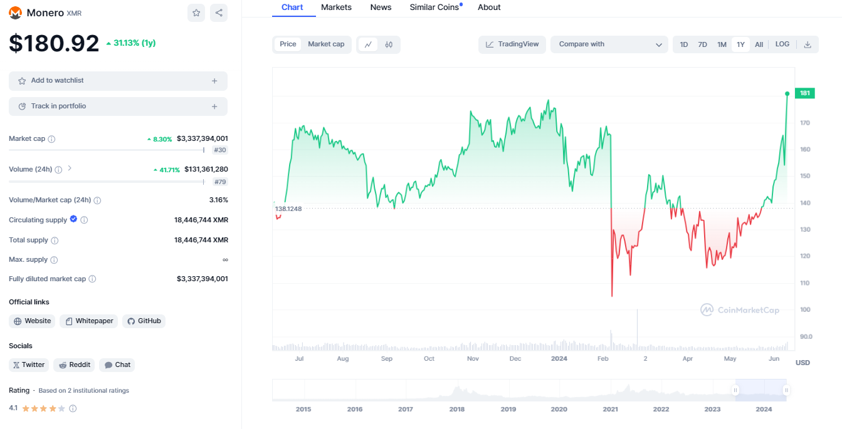Click the star favorite icon
842x429 pixels.
[x=196, y=13]
